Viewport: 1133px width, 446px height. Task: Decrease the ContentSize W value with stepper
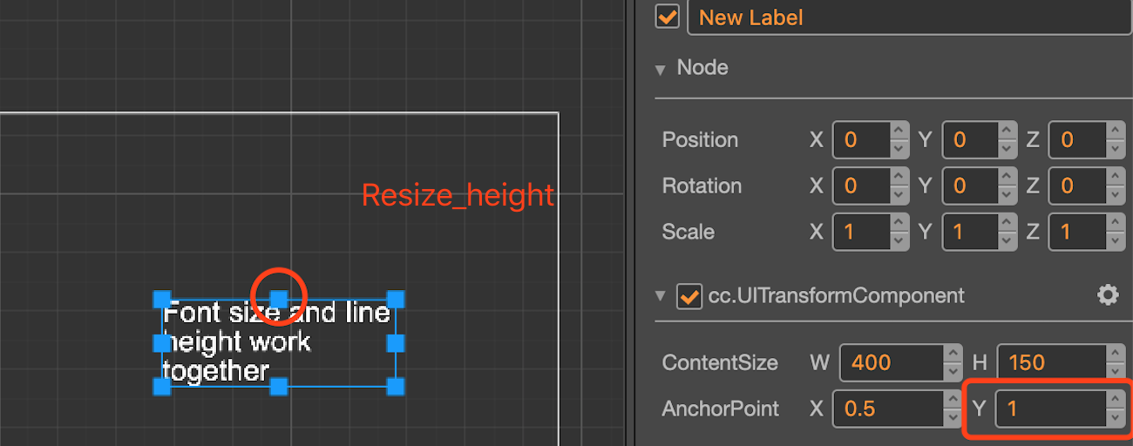tap(953, 372)
